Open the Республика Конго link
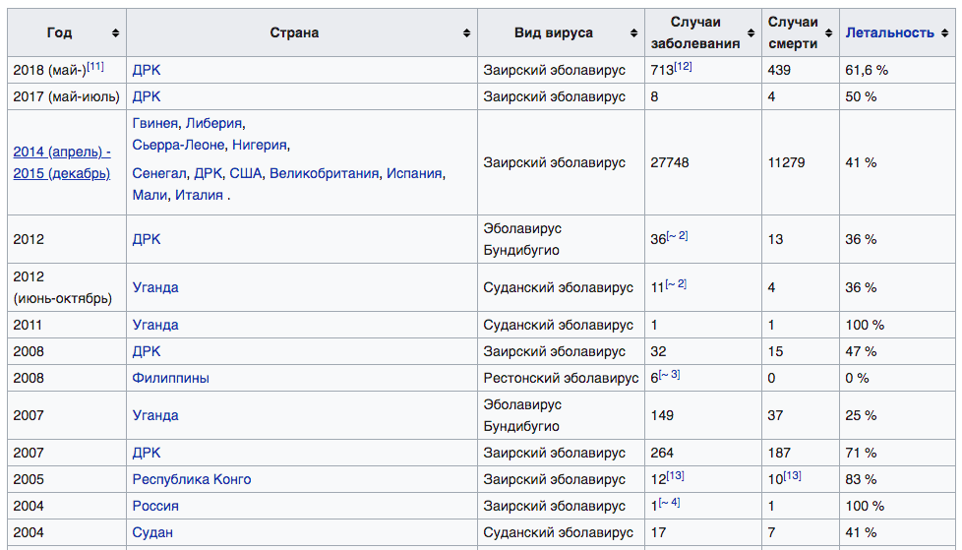This screenshot has width=962, height=550. point(192,479)
